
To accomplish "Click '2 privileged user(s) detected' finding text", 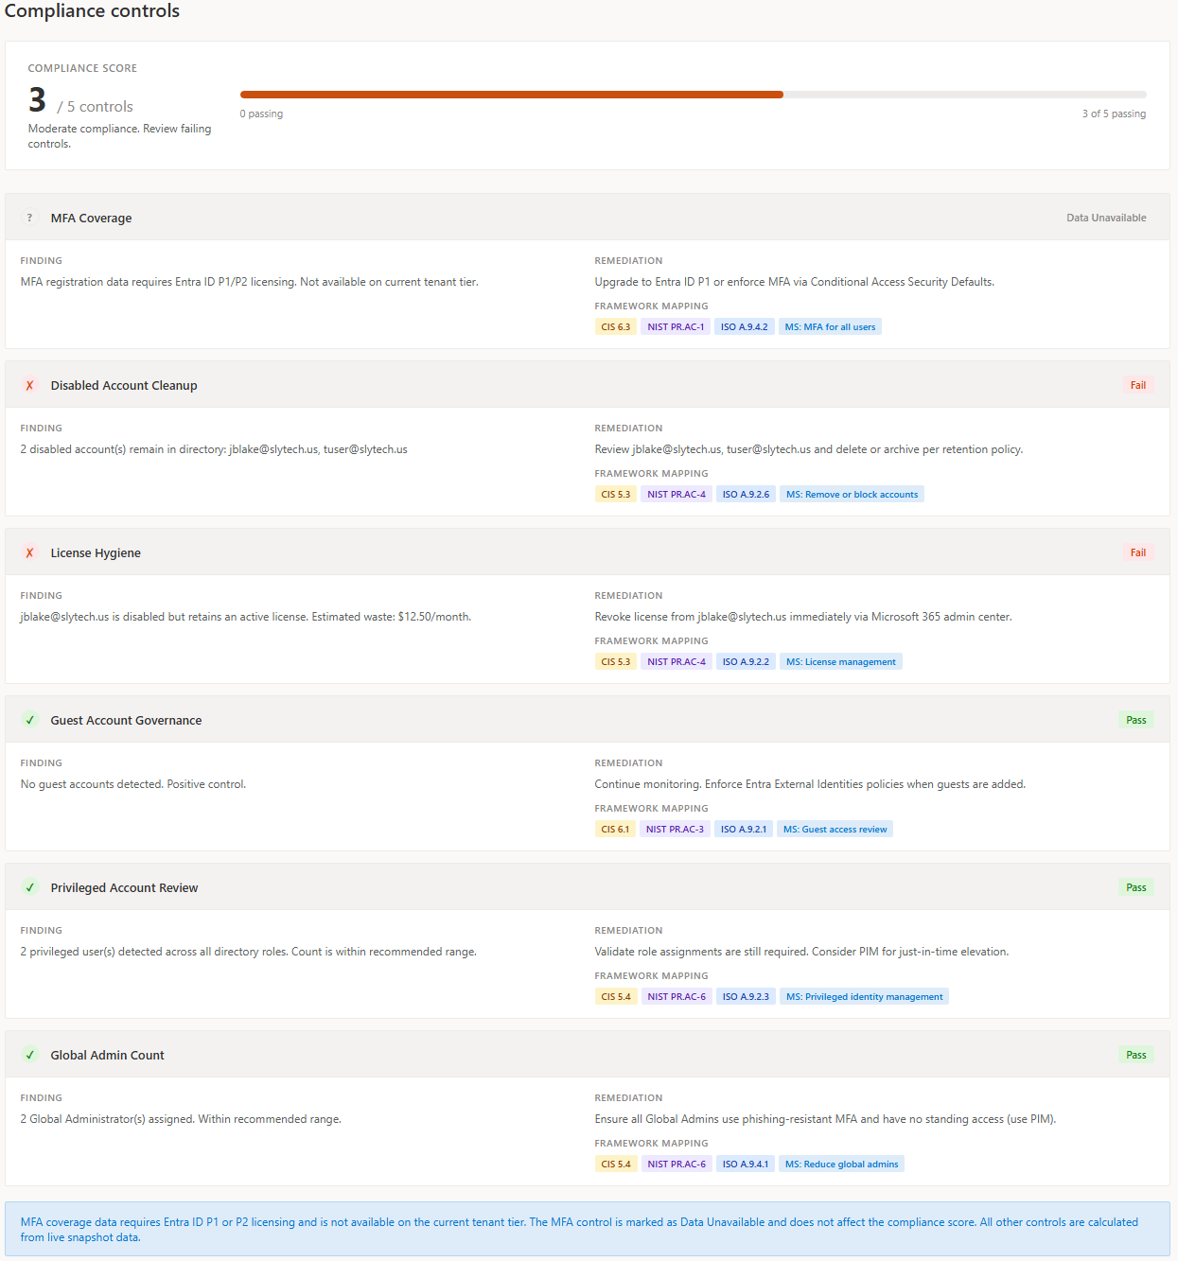I will coord(248,952).
